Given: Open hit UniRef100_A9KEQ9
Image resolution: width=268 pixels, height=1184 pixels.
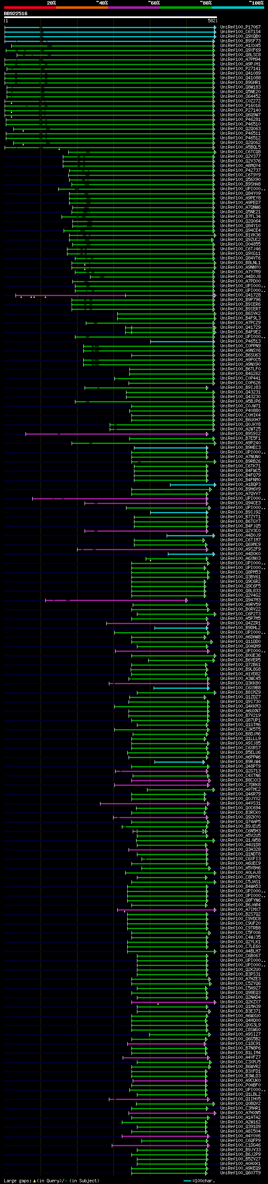Looking at the screenshot, I should (x=240, y=1168).
